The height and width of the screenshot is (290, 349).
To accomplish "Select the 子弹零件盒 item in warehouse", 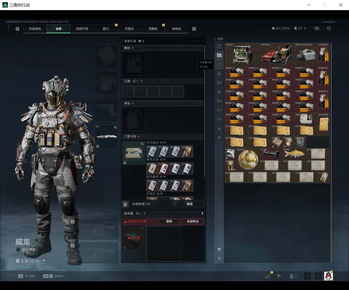I will tap(277, 54).
